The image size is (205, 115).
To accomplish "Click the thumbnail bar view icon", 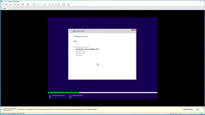I will click(53, 4).
